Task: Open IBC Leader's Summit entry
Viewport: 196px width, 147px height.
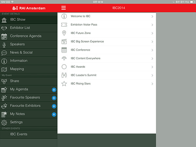Action: pos(107,75)
